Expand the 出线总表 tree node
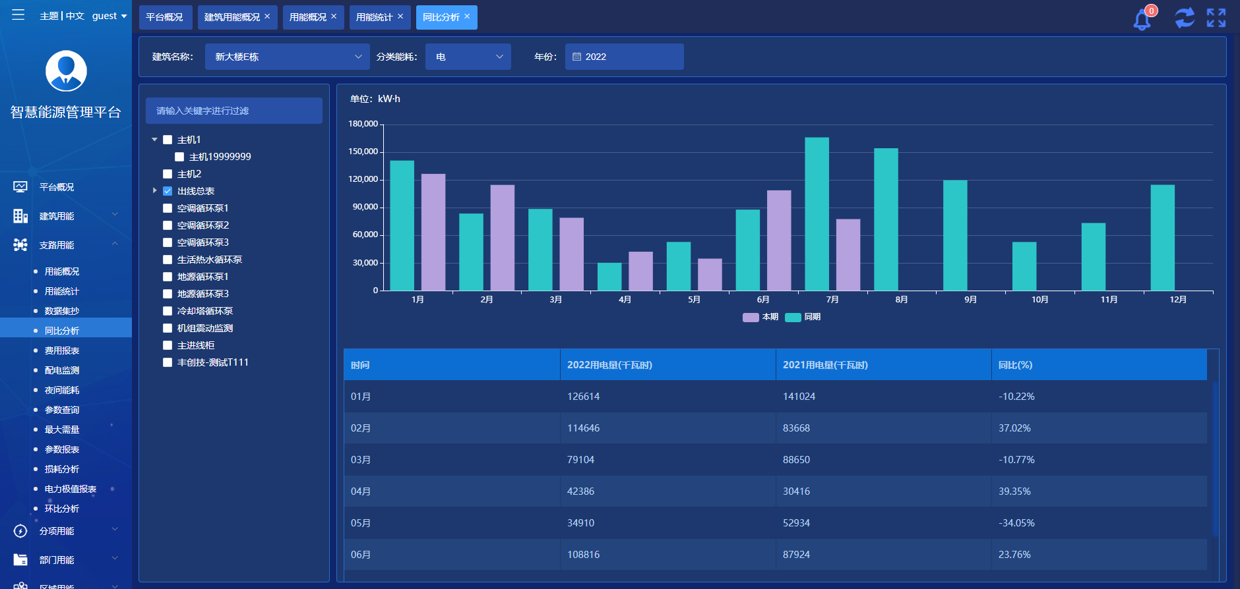1240x589 pixels. point(155,191)
